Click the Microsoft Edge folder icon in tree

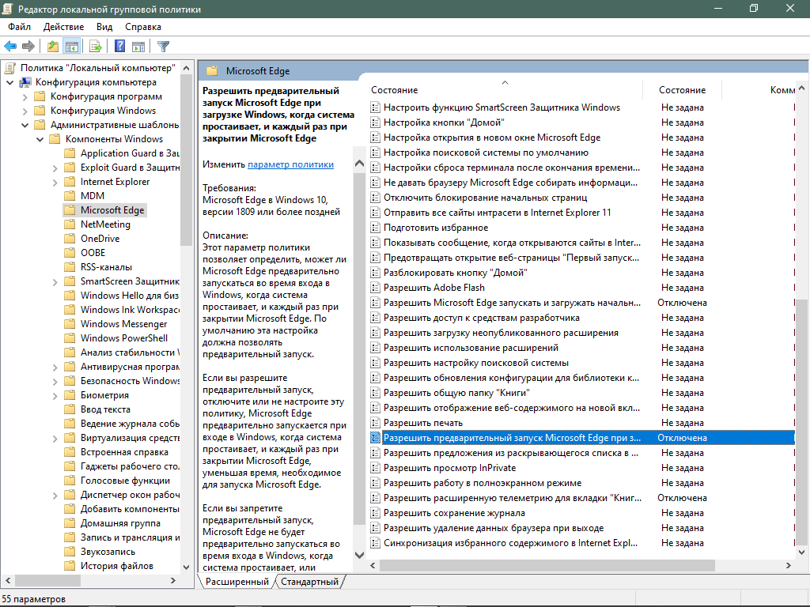(70, 210)
